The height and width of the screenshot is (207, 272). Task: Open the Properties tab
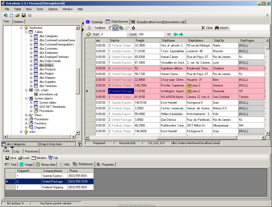click(x=106, y=165)
